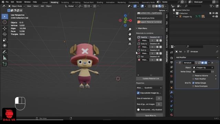Toggle Multi Modifier checkbox
The image size is (220, 124).
tap(193, 79)
